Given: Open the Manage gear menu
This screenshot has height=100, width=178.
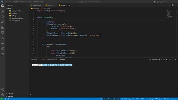Looking at the screenshot, I should coord(3,95).
